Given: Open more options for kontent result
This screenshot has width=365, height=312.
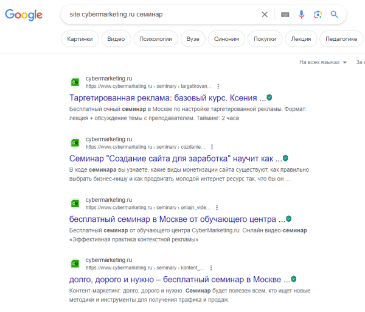Looking at the screenshot, I should coord(217,268).
